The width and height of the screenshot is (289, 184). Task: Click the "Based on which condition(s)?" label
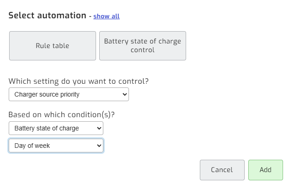[x=61, y=114]
